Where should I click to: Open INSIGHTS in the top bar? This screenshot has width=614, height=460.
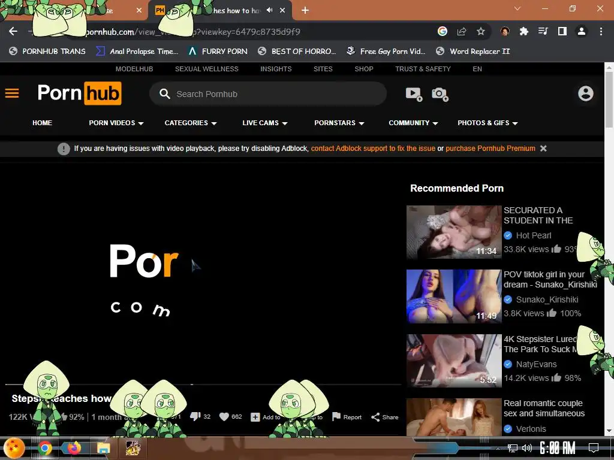tap(276, 69)
